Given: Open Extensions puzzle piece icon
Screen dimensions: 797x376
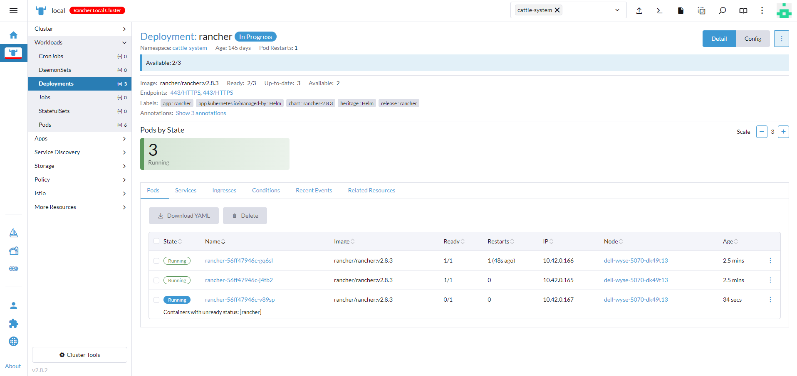Looking at the screenshot, I should click(13, 323).
